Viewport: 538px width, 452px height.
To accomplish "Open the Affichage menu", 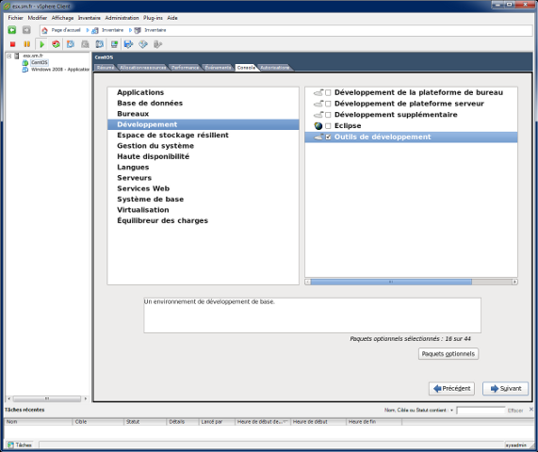I will point(62,18).
